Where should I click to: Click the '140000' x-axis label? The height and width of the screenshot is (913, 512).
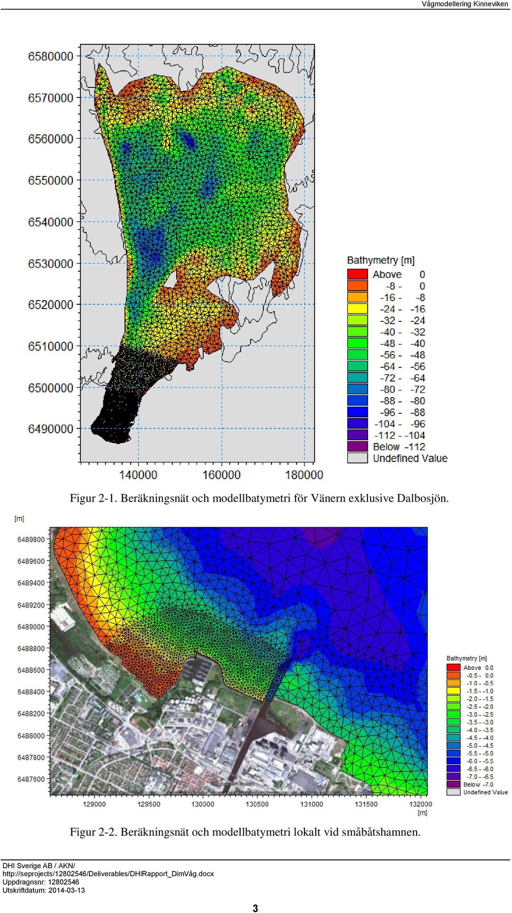[138, 475]
